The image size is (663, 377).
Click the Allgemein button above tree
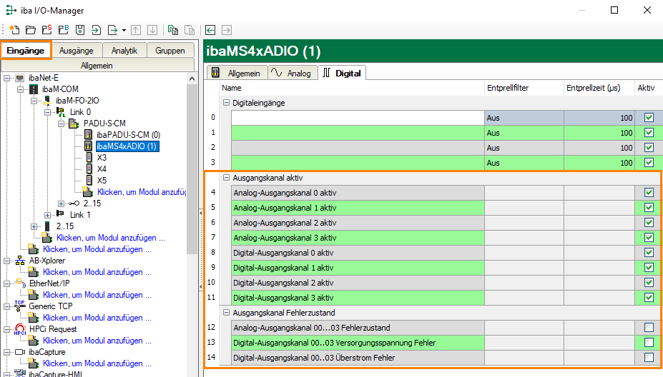coord(97,66)
